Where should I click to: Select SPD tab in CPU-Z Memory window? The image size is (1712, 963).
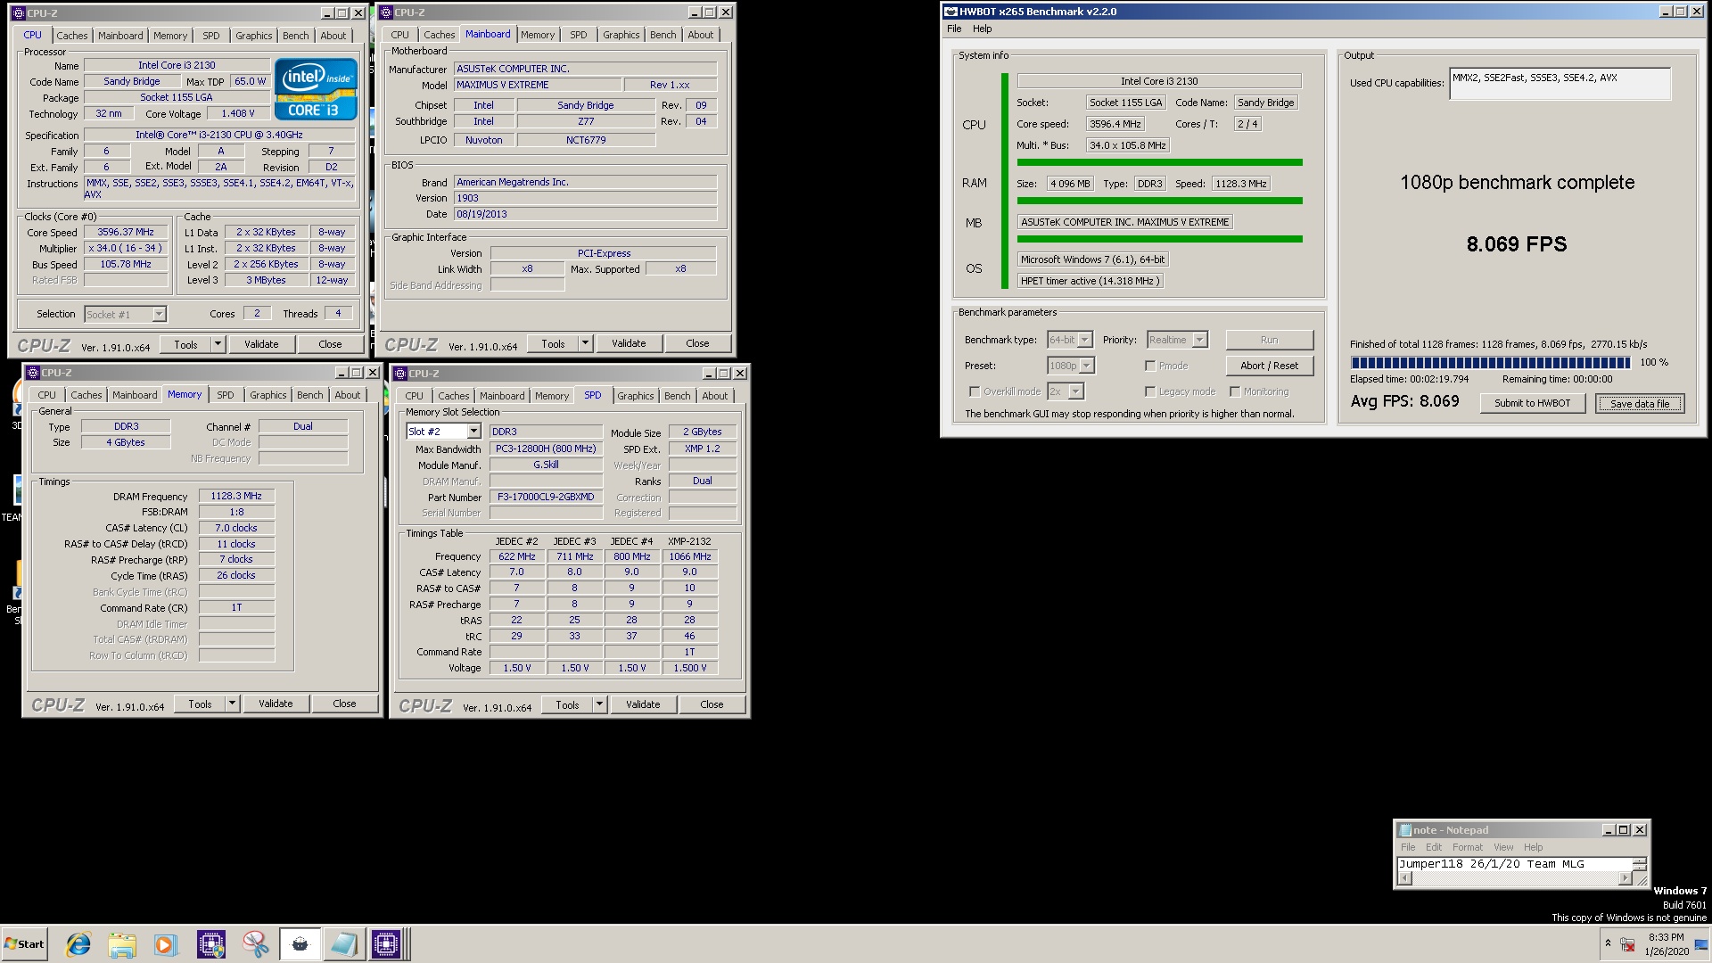(x=226, y=395)
